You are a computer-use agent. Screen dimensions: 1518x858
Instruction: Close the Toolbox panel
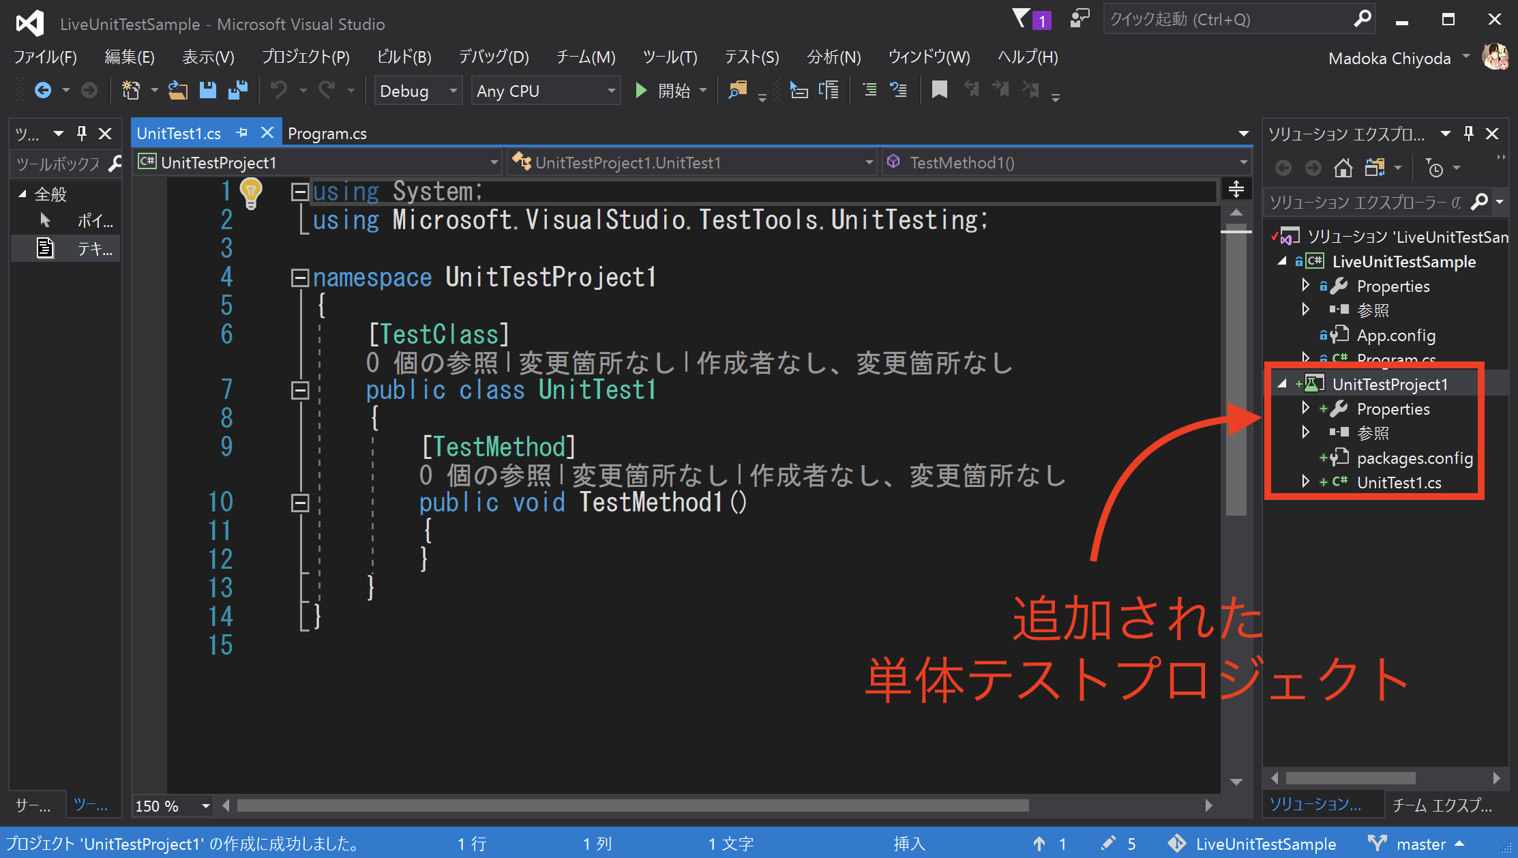click(x=105, y=134)
